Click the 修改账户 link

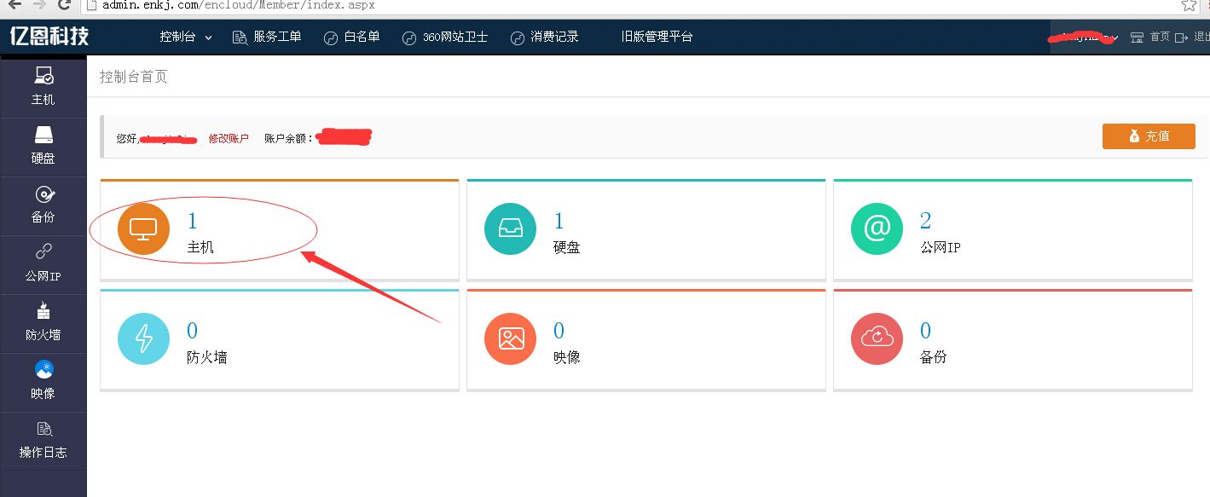[x=229, y=138]
